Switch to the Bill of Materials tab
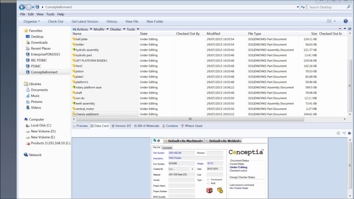 point(147,126)
